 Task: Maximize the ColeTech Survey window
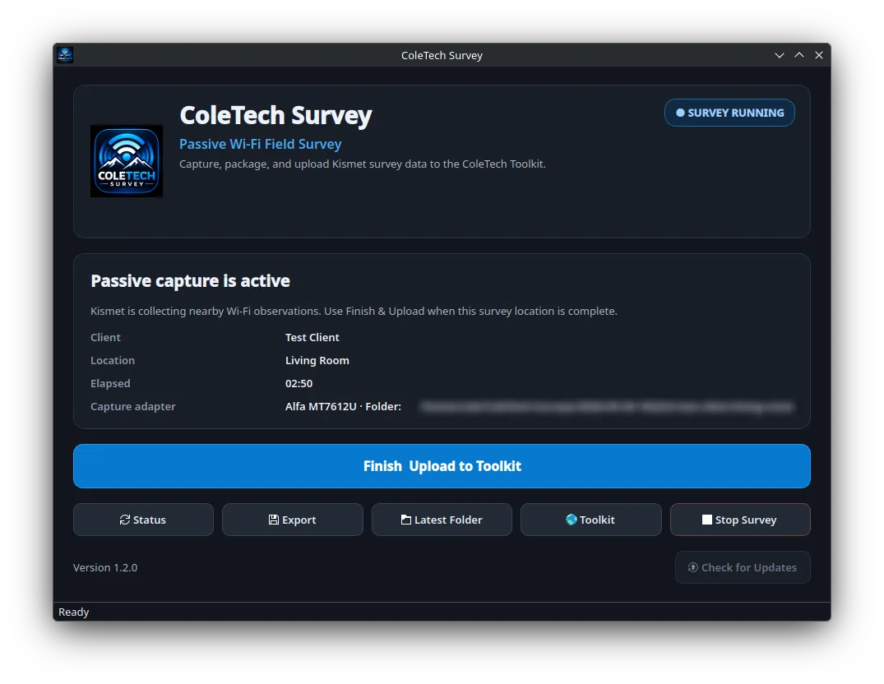point(798,55)
